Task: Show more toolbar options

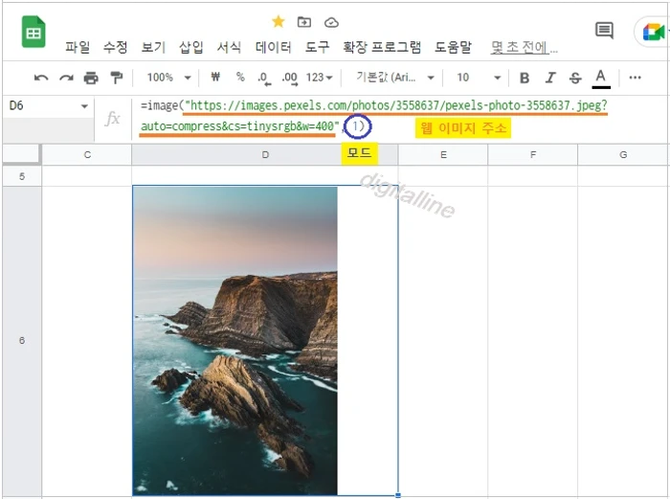Action: [635, 78]
